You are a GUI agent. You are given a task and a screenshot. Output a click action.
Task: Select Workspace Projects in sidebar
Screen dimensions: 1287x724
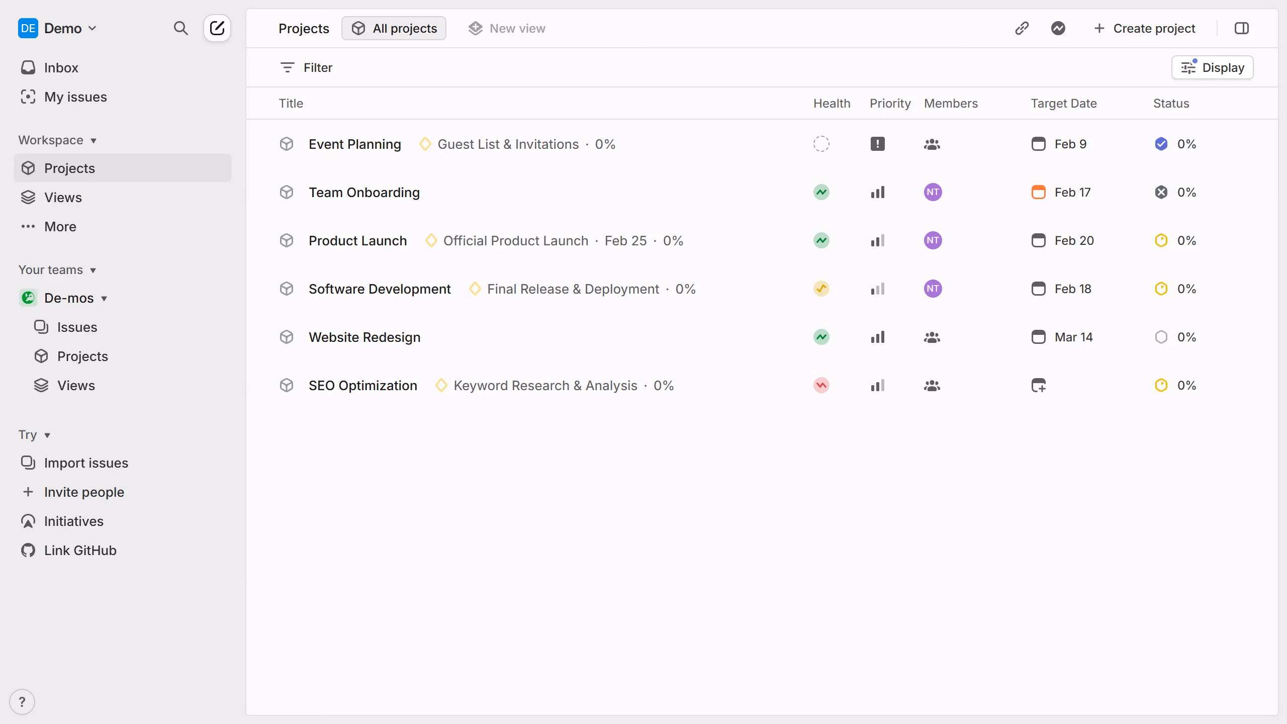click(x=123, y=168)
